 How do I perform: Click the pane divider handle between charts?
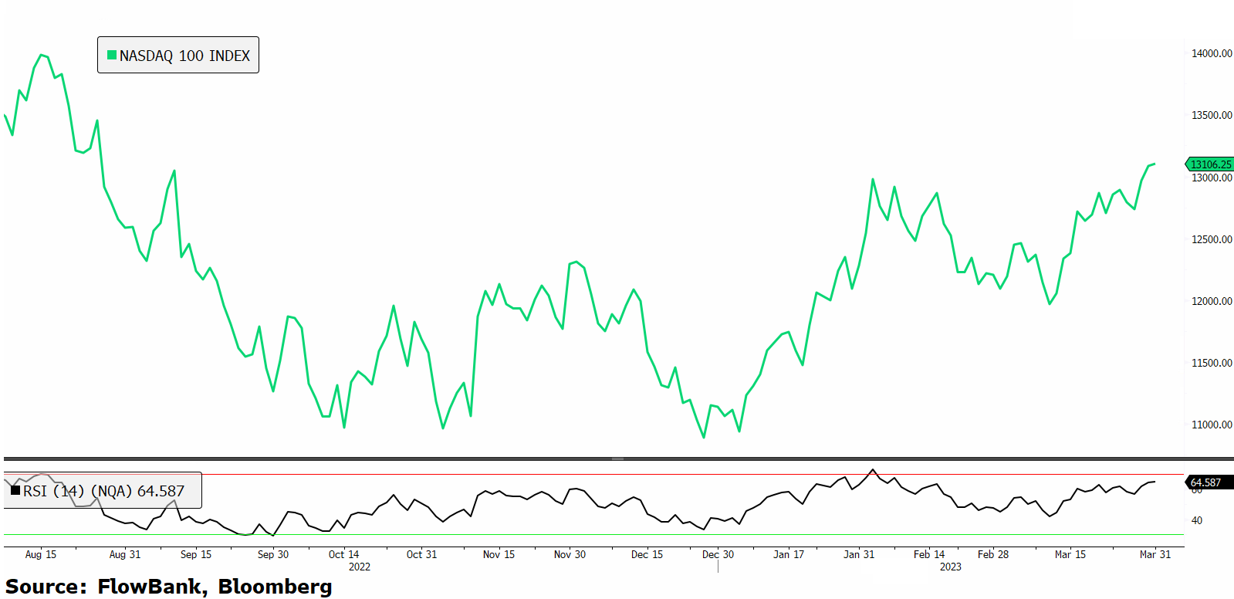(x=617, y=459)
